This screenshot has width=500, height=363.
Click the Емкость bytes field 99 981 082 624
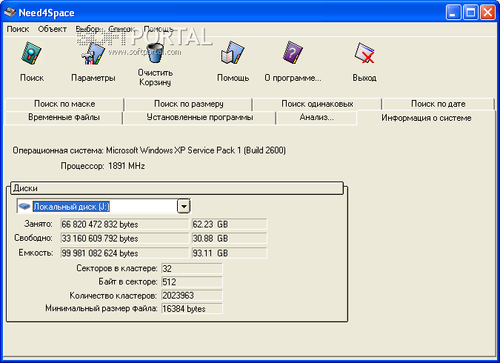(x=124, y=253)
